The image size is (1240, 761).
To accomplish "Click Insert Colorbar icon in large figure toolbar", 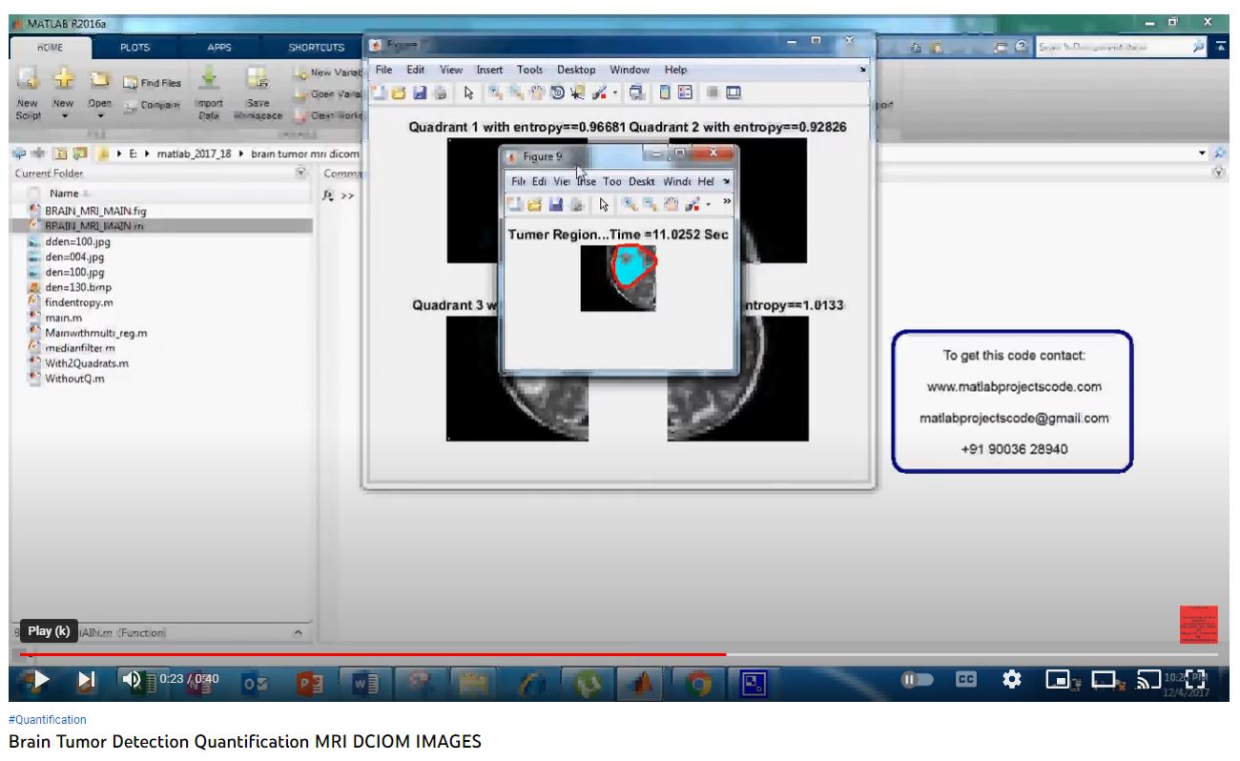I will pos(665,93).
